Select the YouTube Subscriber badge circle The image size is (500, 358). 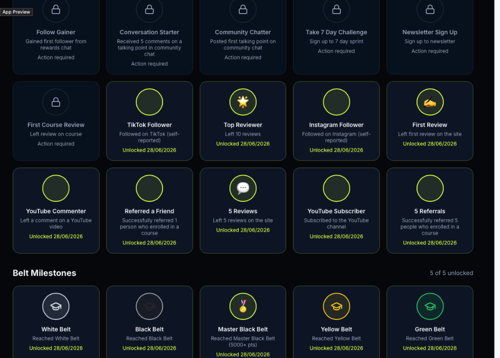tap(336, 188)
